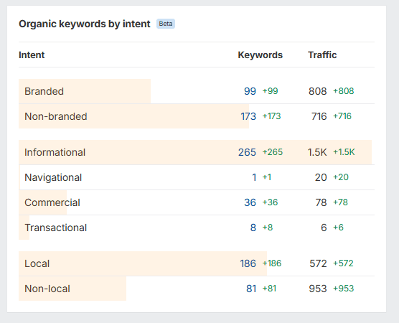
Task: Open Navigational keywords count 1
Action: (254, 177)
